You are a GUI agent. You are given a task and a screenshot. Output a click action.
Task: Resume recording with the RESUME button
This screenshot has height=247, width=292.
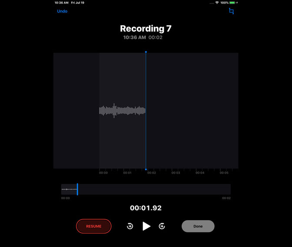point(94,226)
